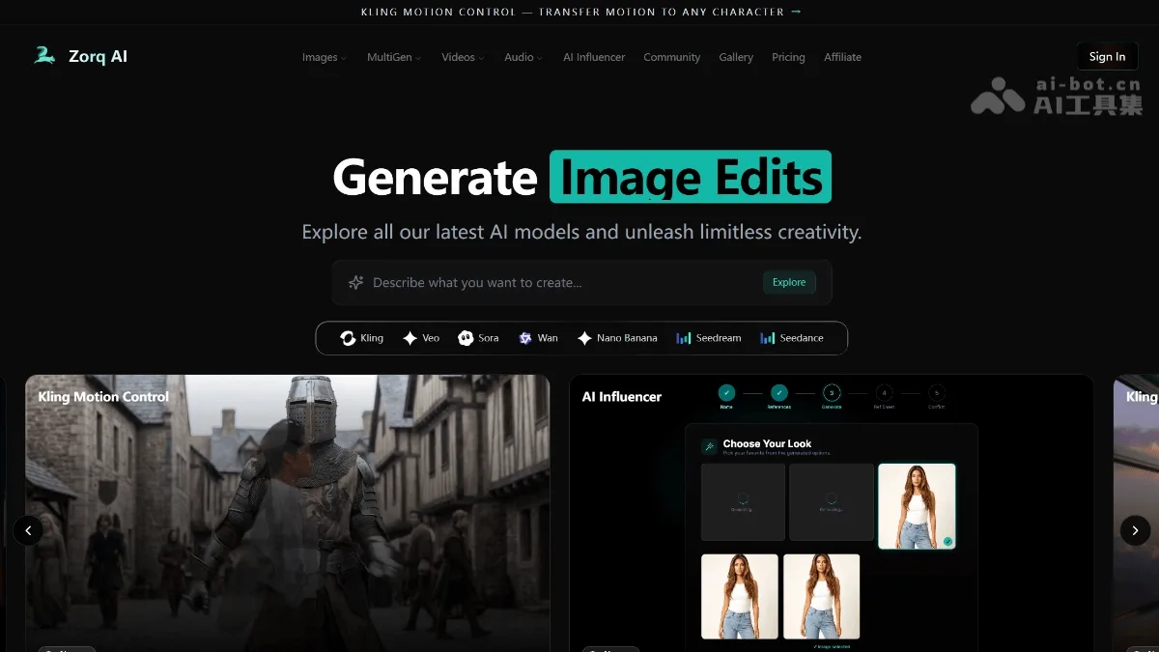Select the Kling model chip
Viewport: 1159px width, 652px height.
coord(362,338)
